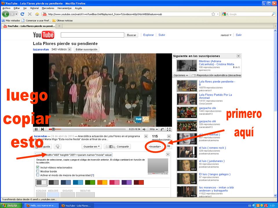Open Comenzar a usar Firefox bookmark

click(x=36, y=21)
